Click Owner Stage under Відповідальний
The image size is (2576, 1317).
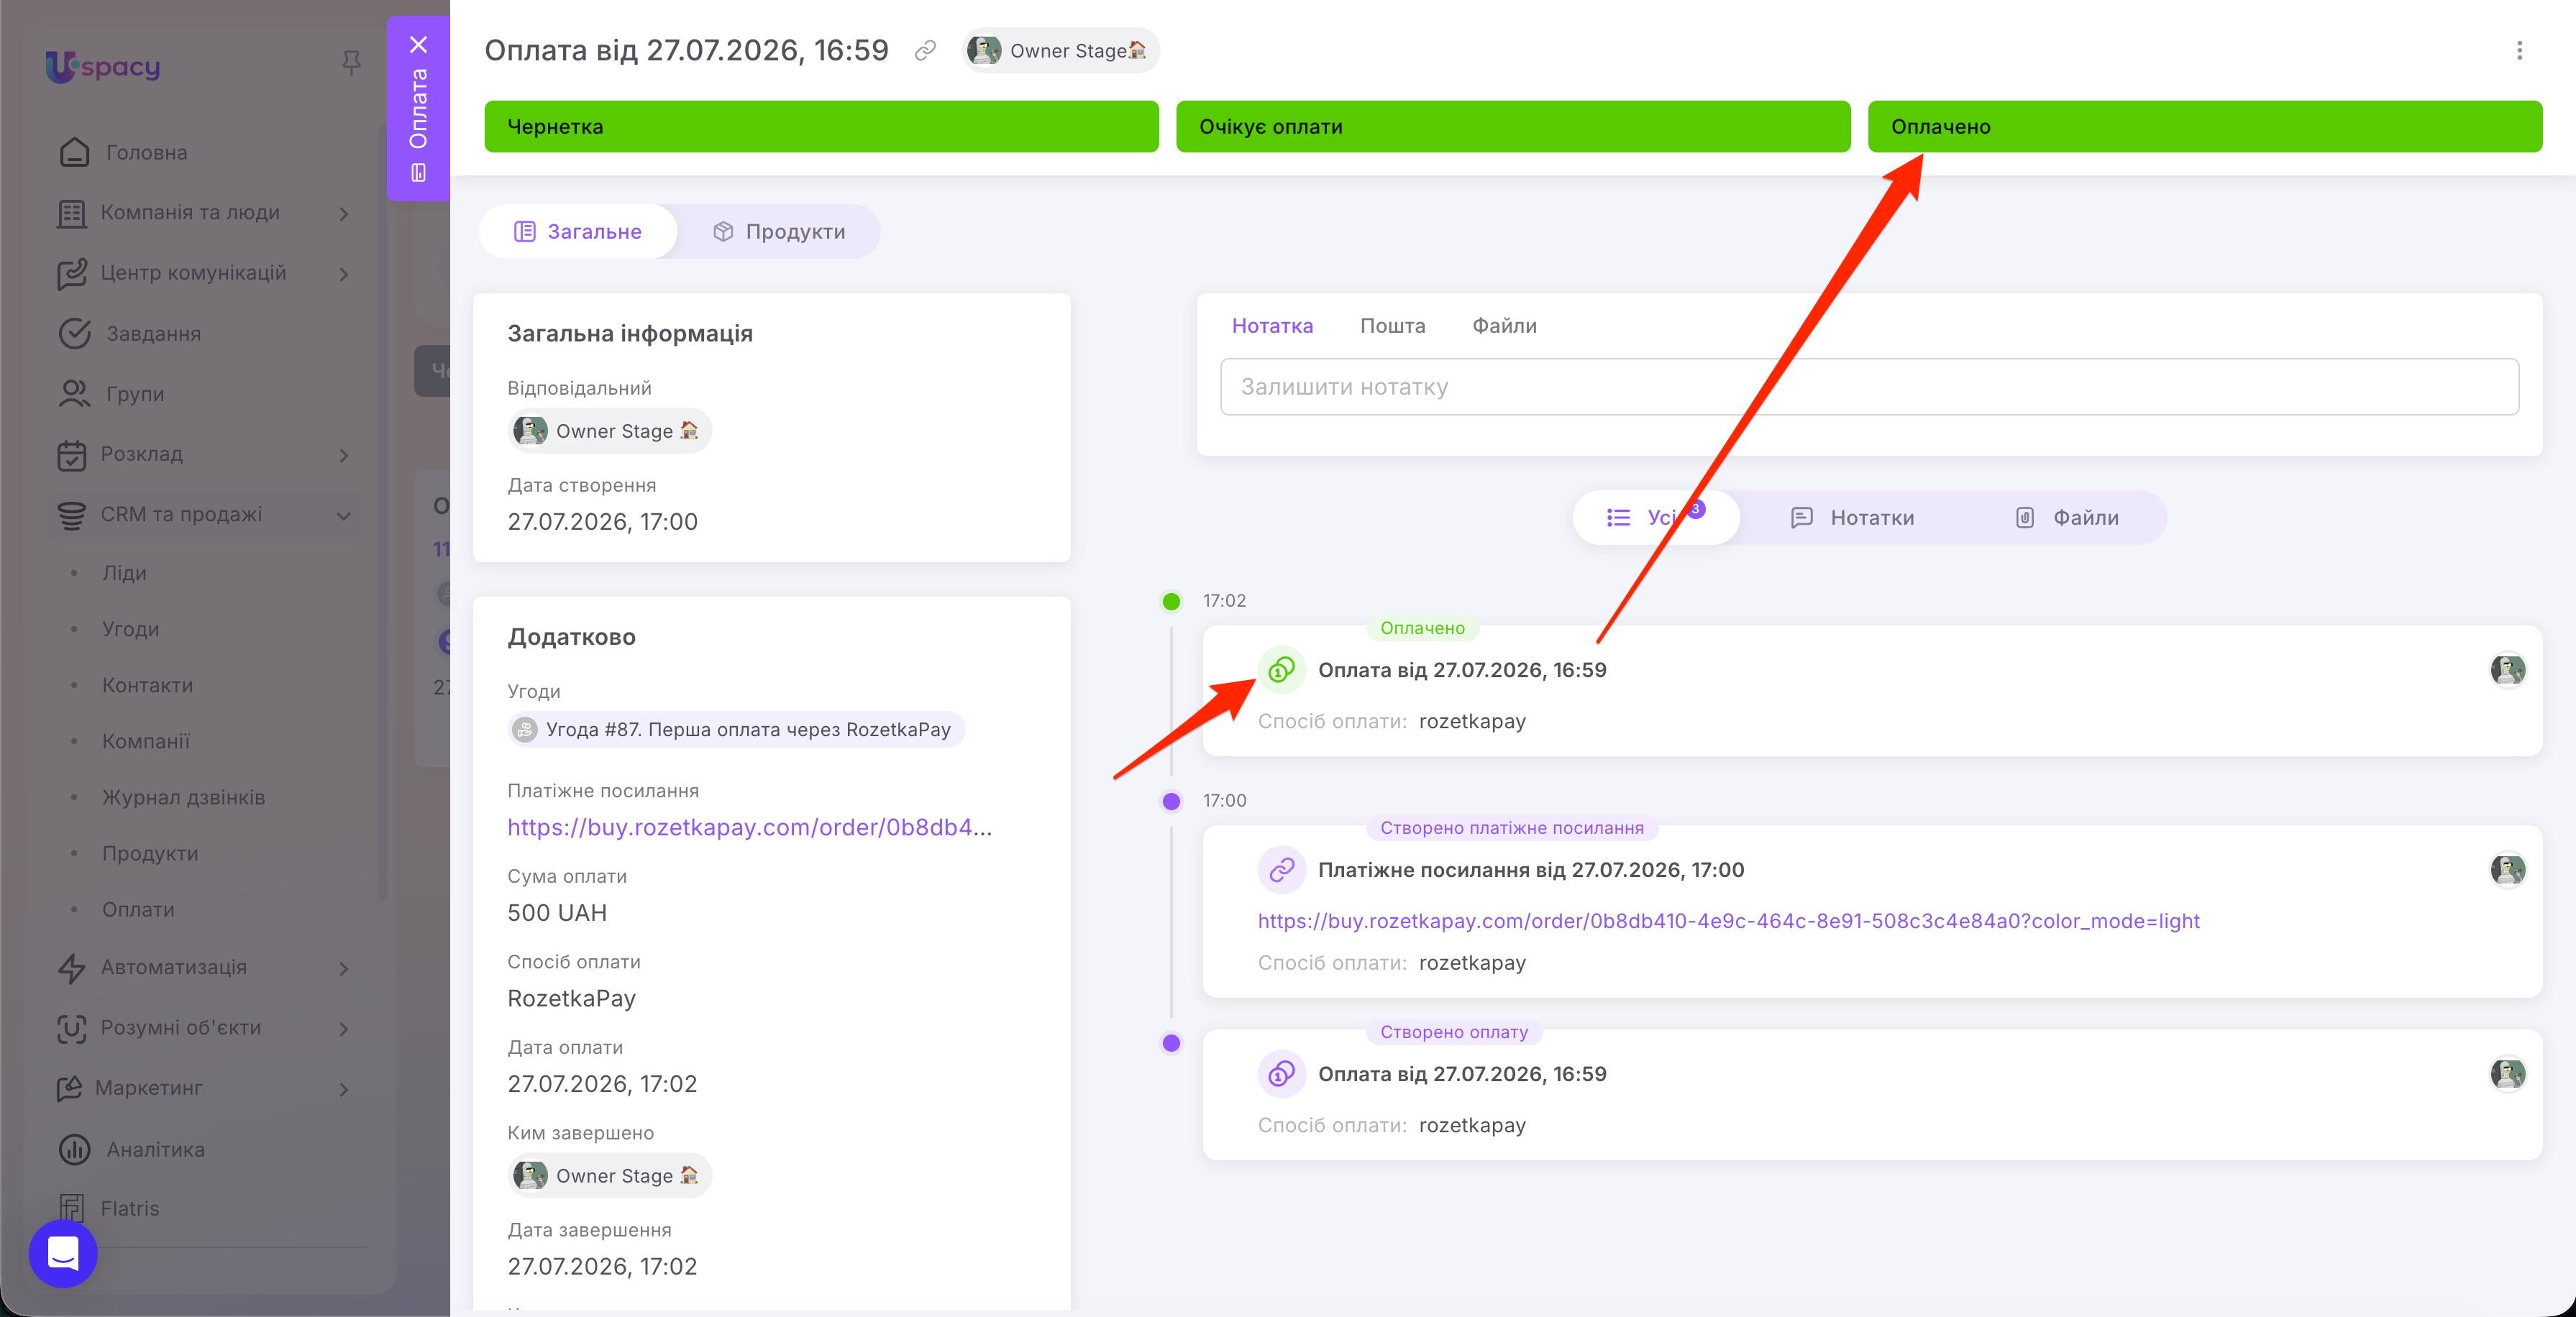tap(610, 431)
